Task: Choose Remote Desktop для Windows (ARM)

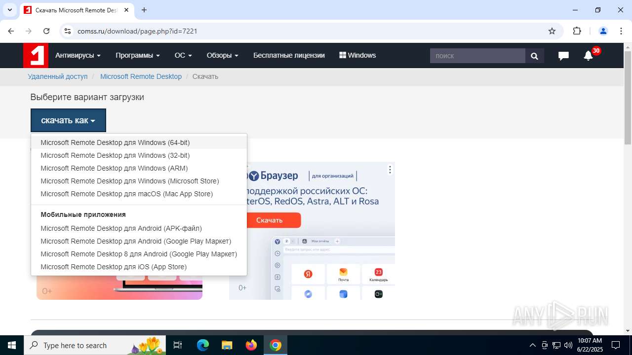Action: tap(139, 168)
